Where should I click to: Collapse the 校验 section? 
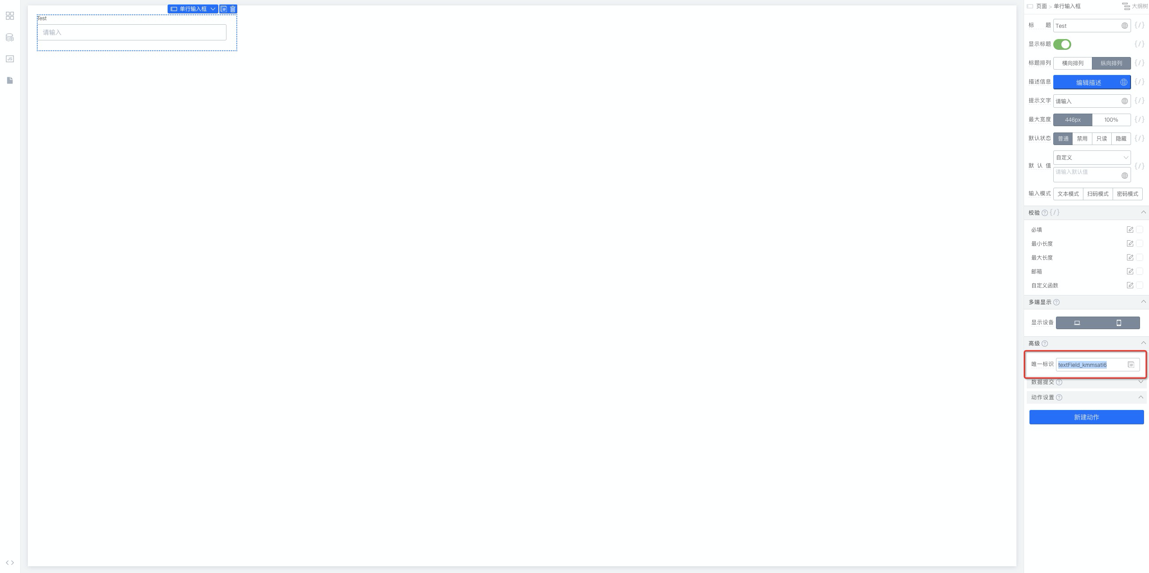1143,212
